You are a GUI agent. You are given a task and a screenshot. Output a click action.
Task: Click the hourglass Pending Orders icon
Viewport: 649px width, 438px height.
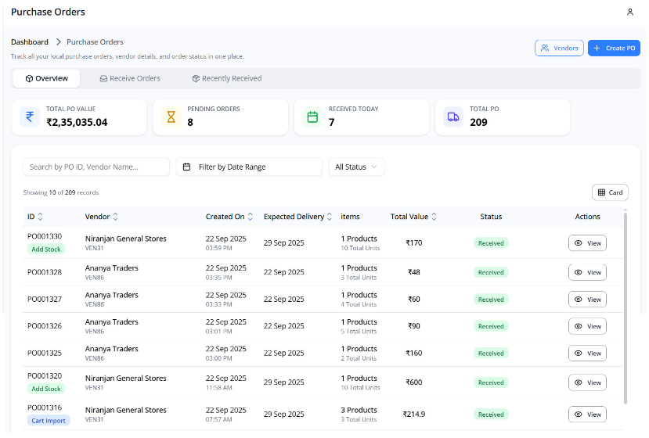(x=171, y=117)
